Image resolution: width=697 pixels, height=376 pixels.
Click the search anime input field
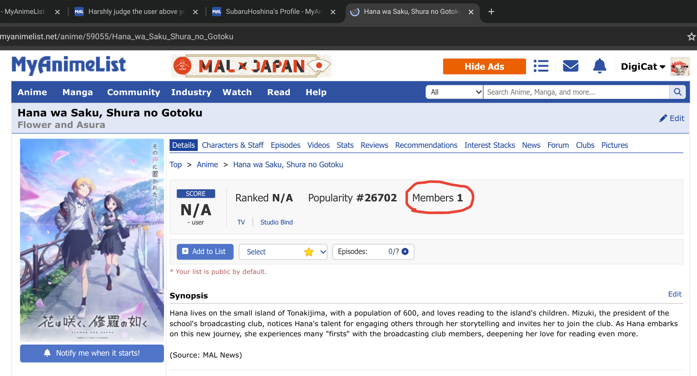(x=576, y=92)
